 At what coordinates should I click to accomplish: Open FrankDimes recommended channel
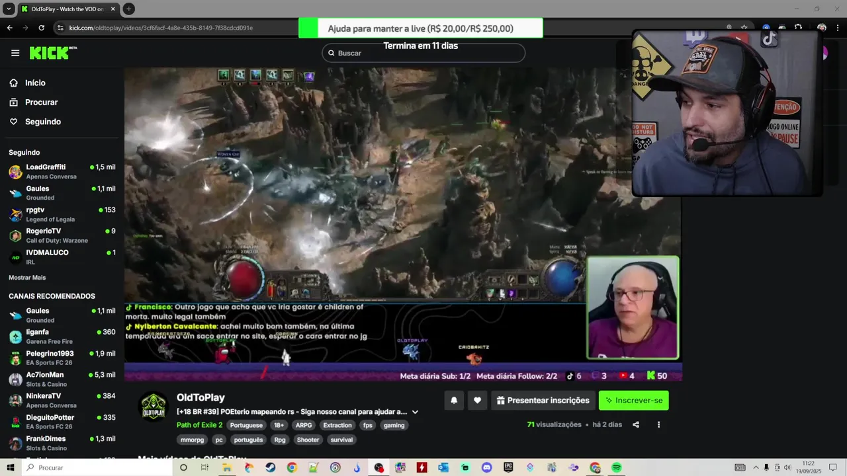(x=62, y=443)
